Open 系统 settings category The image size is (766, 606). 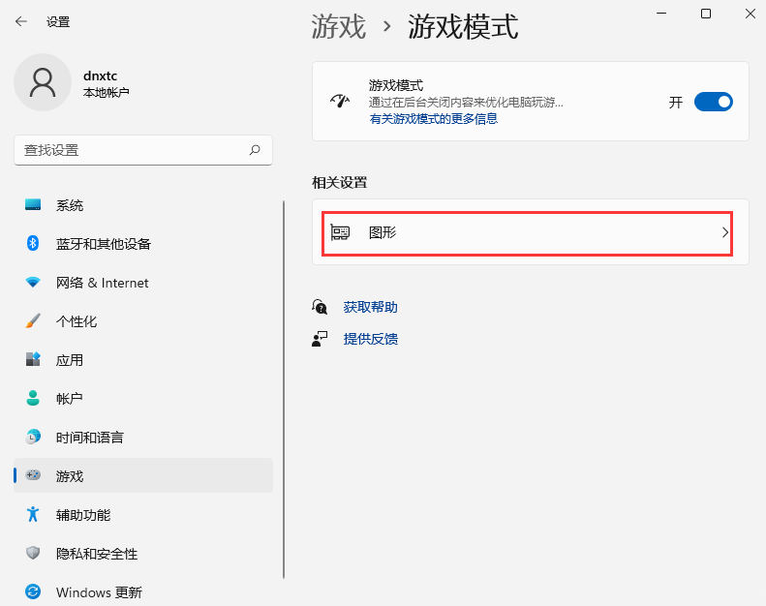143,205
